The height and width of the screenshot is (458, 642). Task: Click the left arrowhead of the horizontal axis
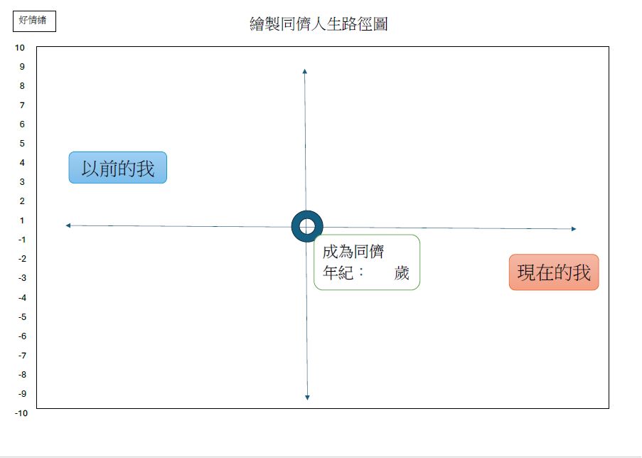pyautogui.click(x=68, y=225)
